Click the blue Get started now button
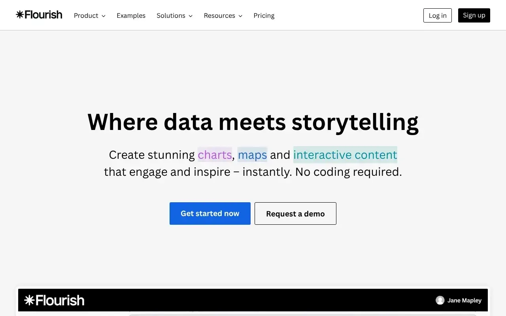This screenshot has height=316, width=506. pos(210,214)
